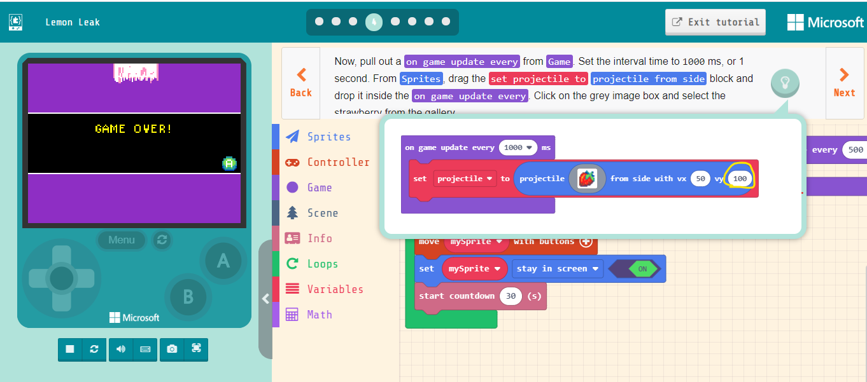
Task: Click the vy value 100 field
Action: point(740,179)
